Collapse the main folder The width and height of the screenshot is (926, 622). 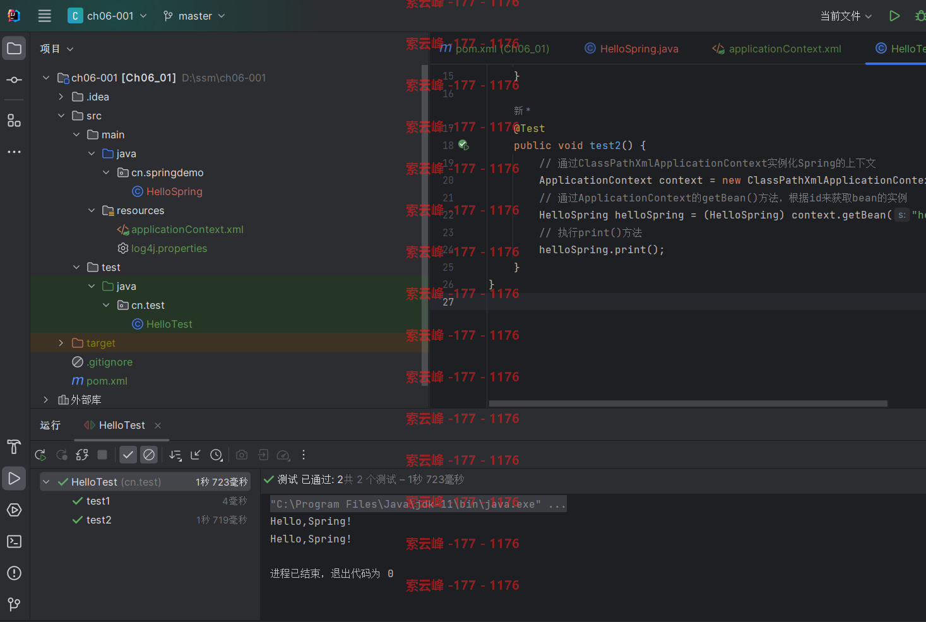[x=76, y=135]
